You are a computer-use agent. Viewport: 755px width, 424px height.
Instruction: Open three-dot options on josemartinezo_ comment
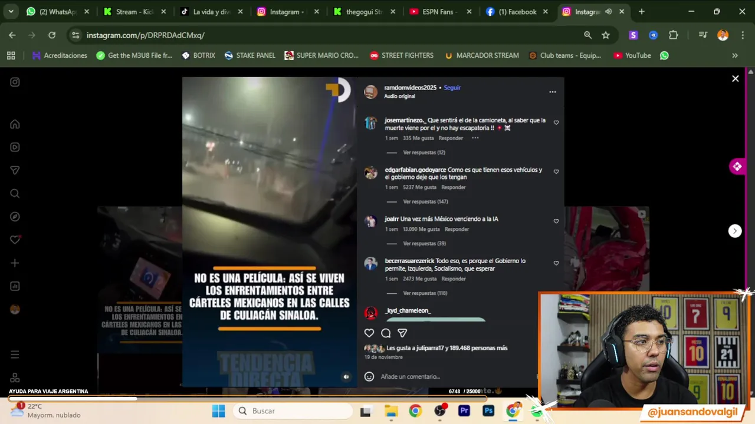click(x=475, y=138)
